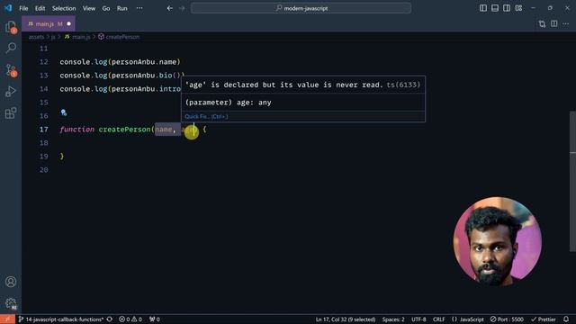
Task: Click the code action lightbulb on line 16
Action: pos(64,112)
